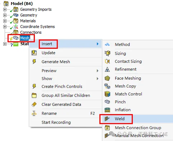Select the Connections tree item label
This screenshot has width=173, height=141.
(x=31, y=32)
